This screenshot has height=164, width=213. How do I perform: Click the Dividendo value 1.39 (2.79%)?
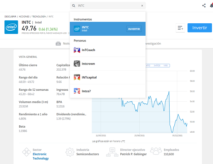tap(63, 119)
